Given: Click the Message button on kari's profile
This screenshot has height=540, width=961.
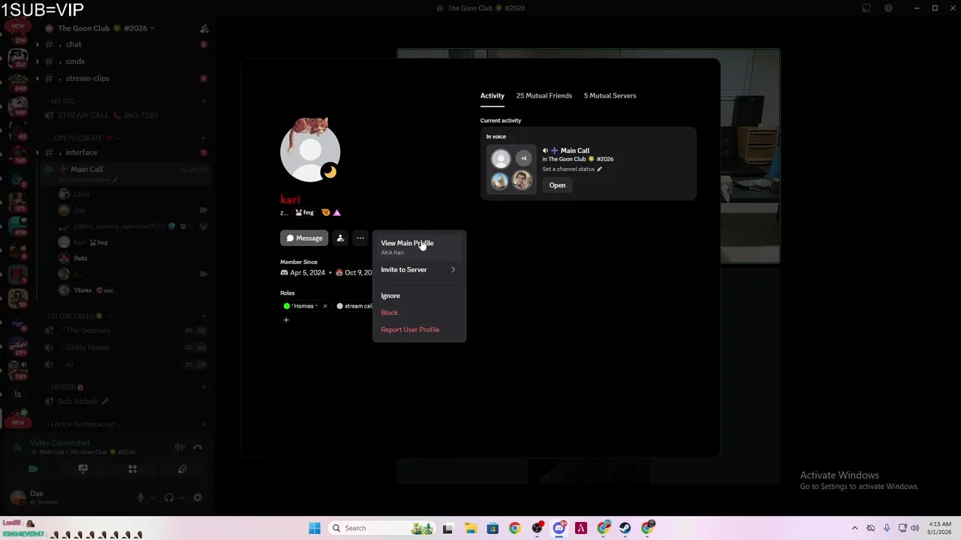Looking at the screenshot, I should point(304,238).
